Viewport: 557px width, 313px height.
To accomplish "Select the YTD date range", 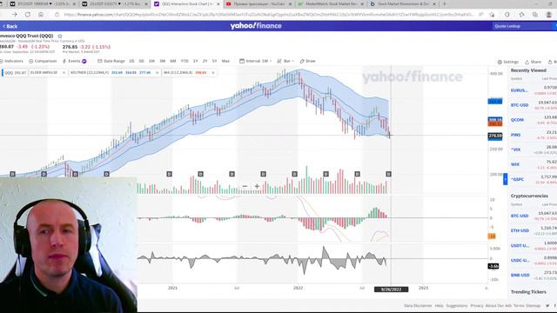I will (x=185, y=61).
